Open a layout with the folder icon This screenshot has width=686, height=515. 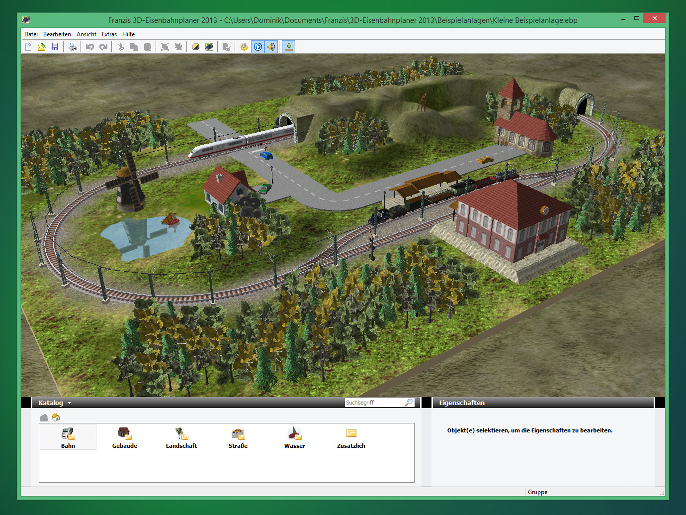(42, 47)
